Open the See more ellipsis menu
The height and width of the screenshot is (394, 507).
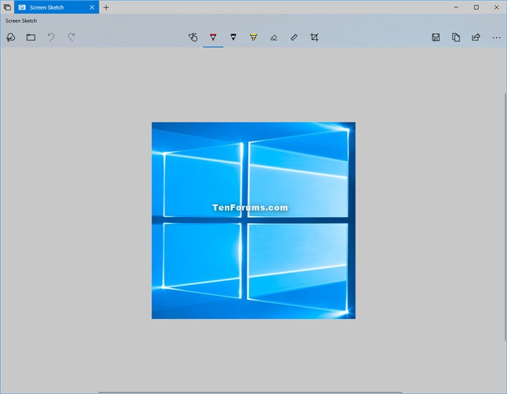coord(496,37)
